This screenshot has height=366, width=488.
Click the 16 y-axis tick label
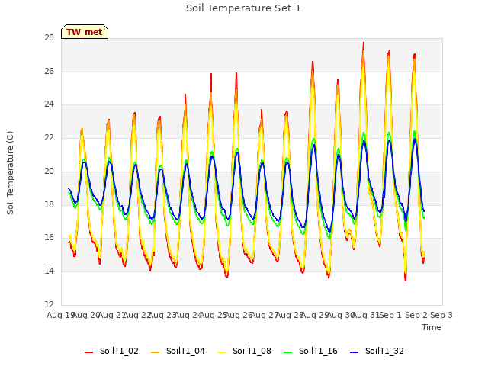(x=49, y=238)
